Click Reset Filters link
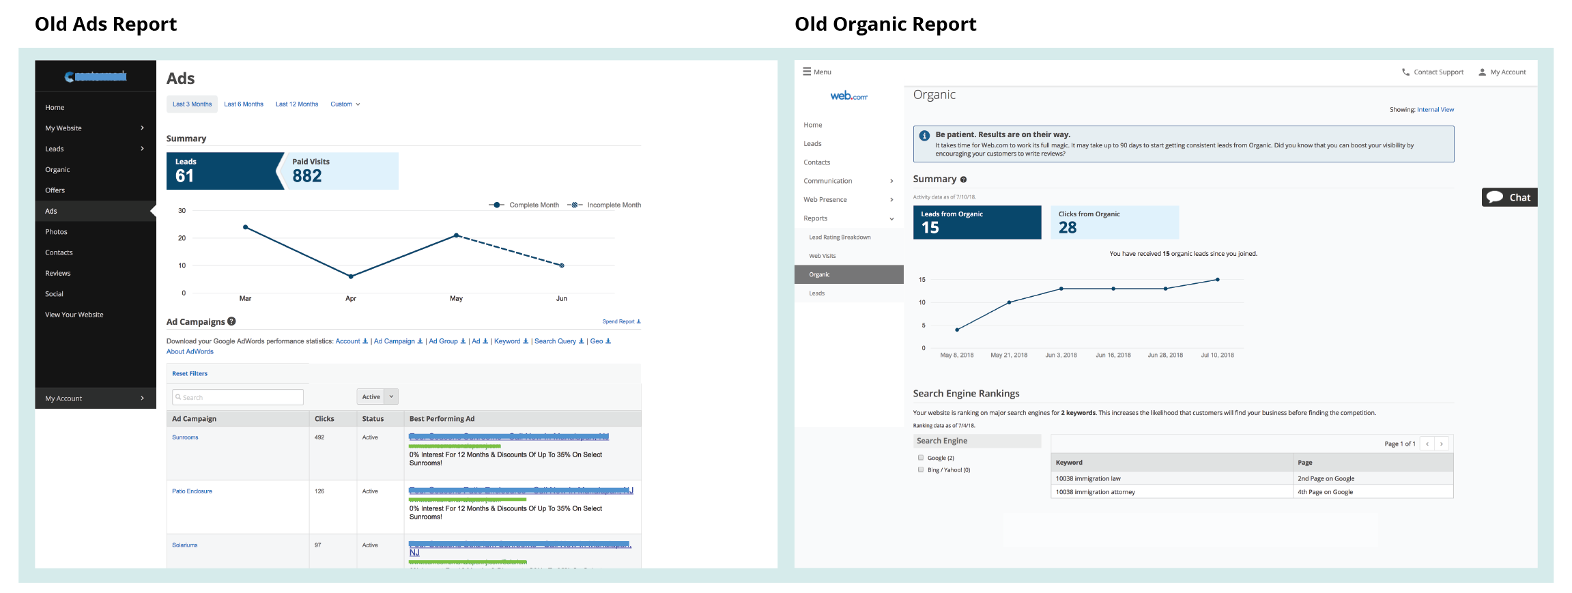The height and width of the screenshot is (593, 1572). [190, 374]
